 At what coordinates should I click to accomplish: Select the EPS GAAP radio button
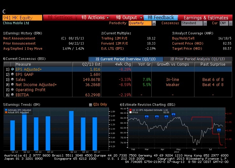tap(12, 74)
